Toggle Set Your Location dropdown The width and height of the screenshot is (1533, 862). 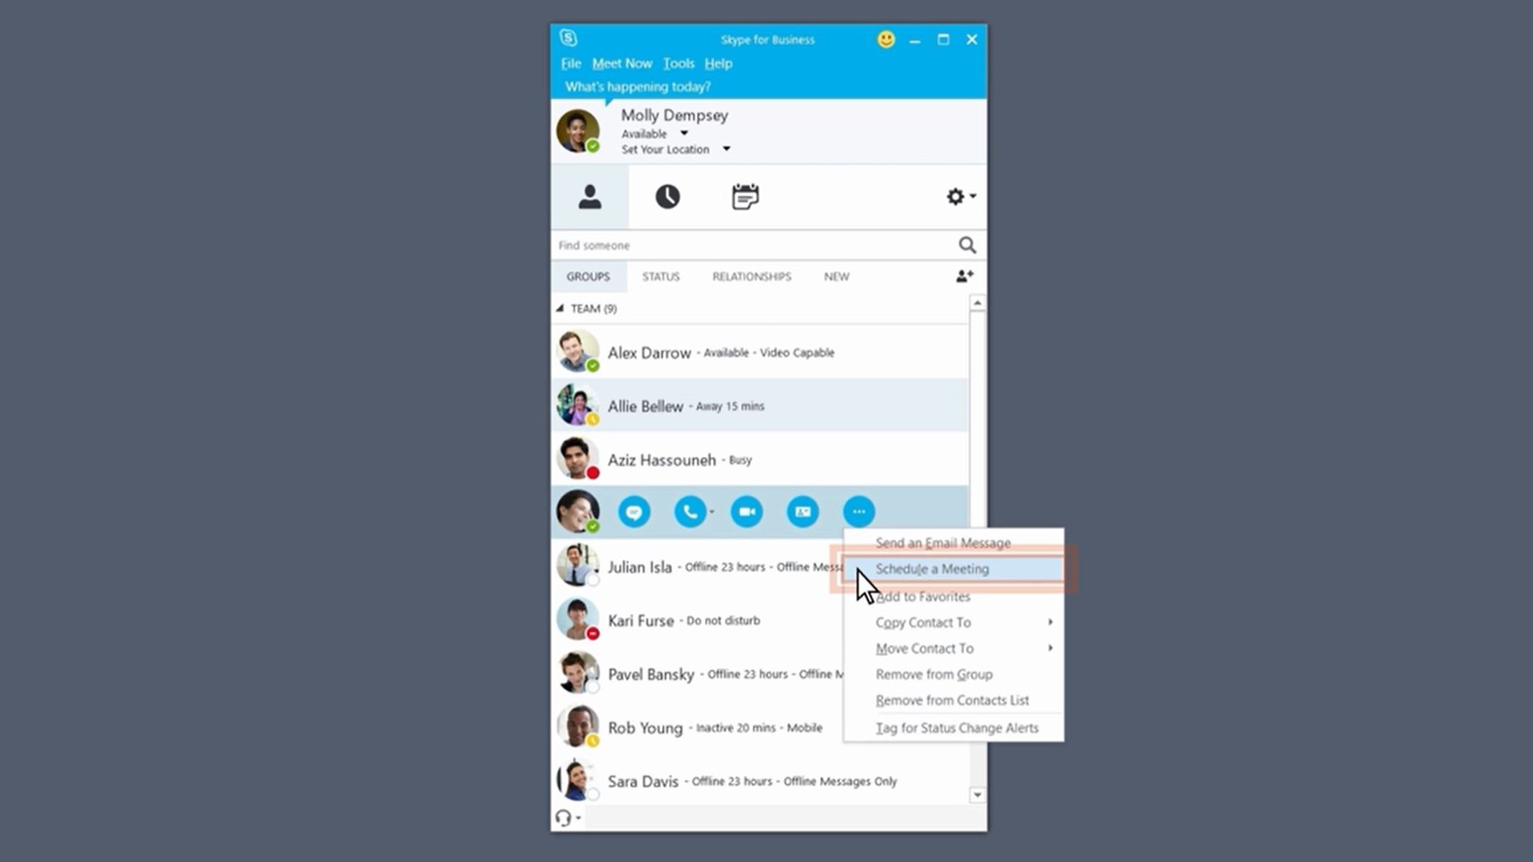pyautogui.click(x=727, y=149)
